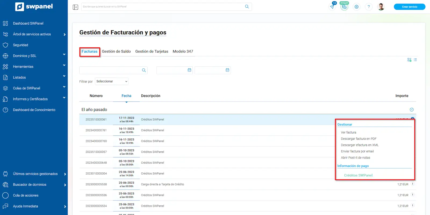Image resolution: width=430 pixels, height=215 pixels.
Task: Click the Listados document icon
Action: point(5,77)
